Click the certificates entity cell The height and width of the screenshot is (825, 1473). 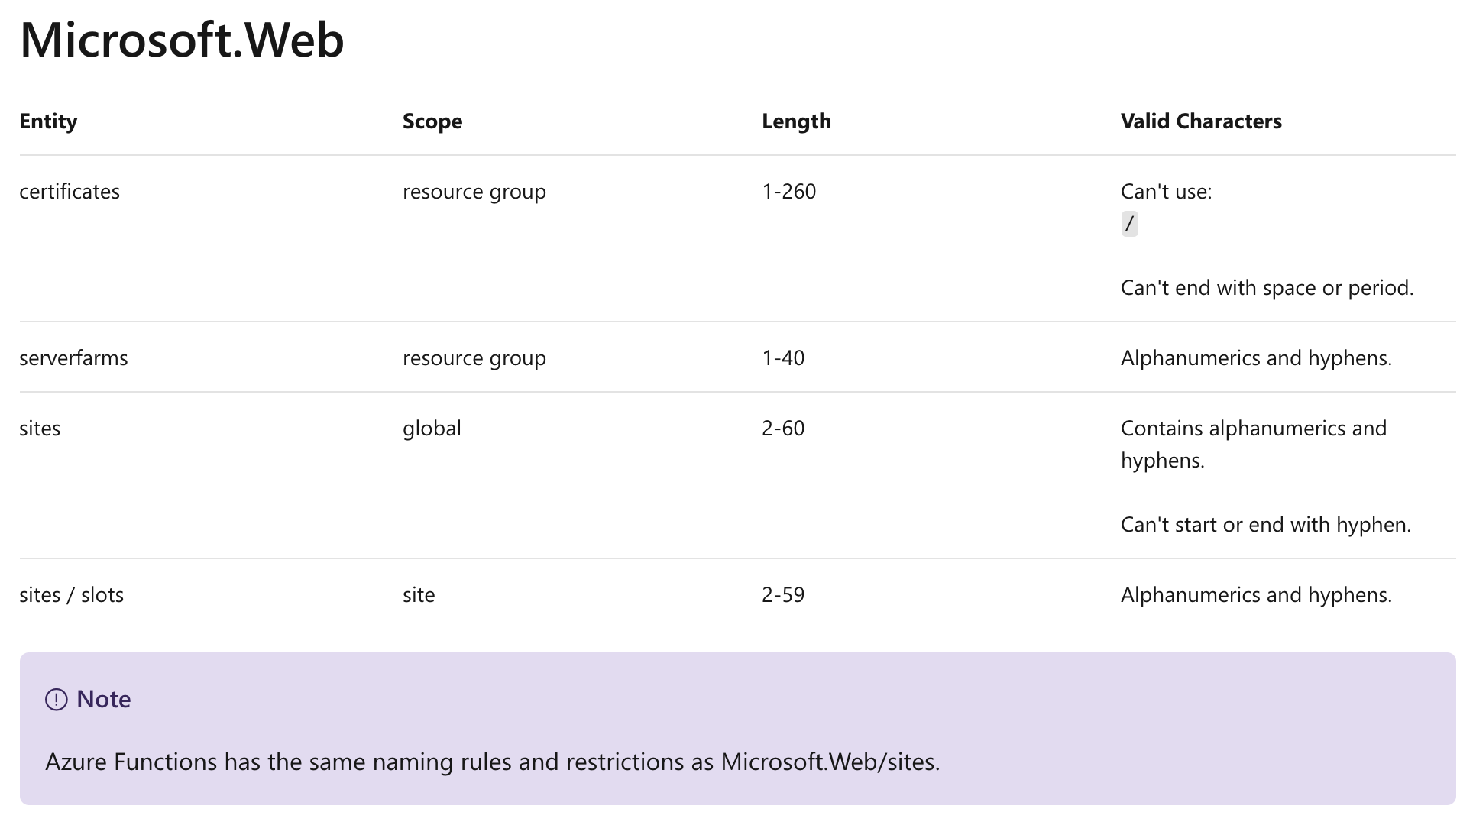tap(70, 192)
